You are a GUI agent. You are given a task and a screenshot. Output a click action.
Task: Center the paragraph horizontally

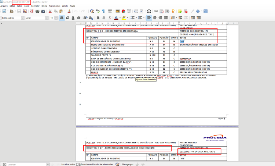click(155, 18)
